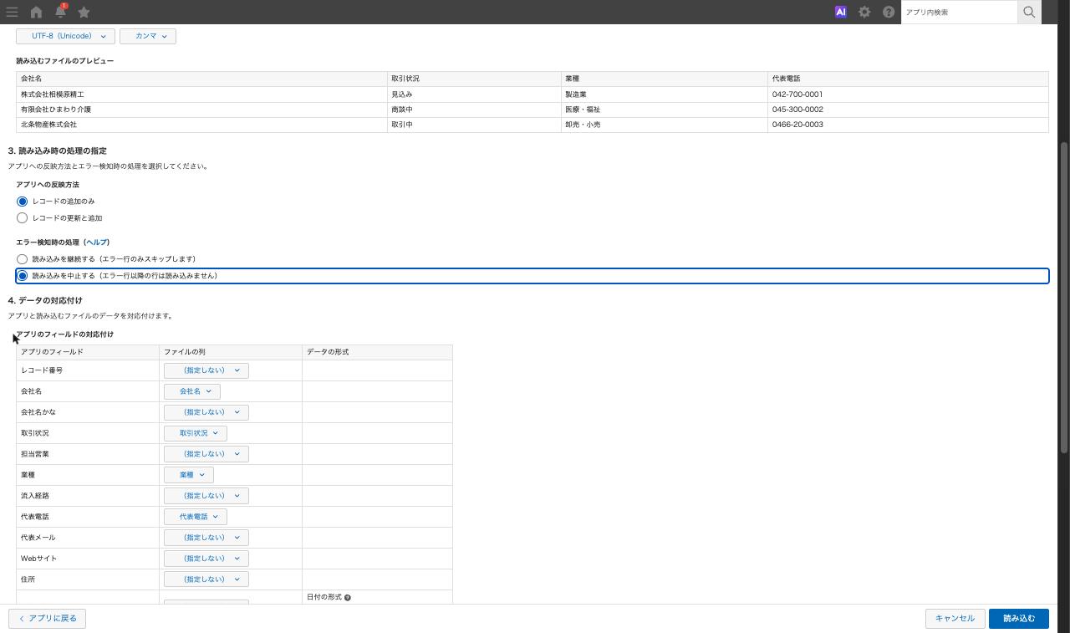Viewport: 1070px width, 633px height.
Task: Open the カンマ delimiter dropdown
Action: point(148,36)
